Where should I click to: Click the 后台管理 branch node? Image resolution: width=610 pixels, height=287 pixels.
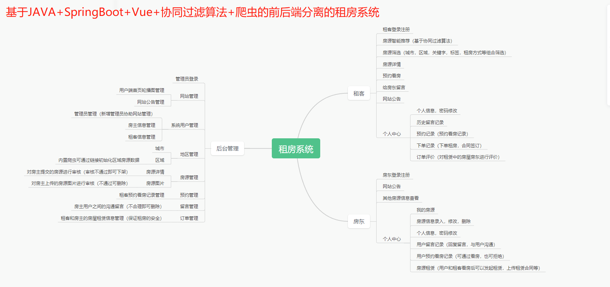click(228, 149)
